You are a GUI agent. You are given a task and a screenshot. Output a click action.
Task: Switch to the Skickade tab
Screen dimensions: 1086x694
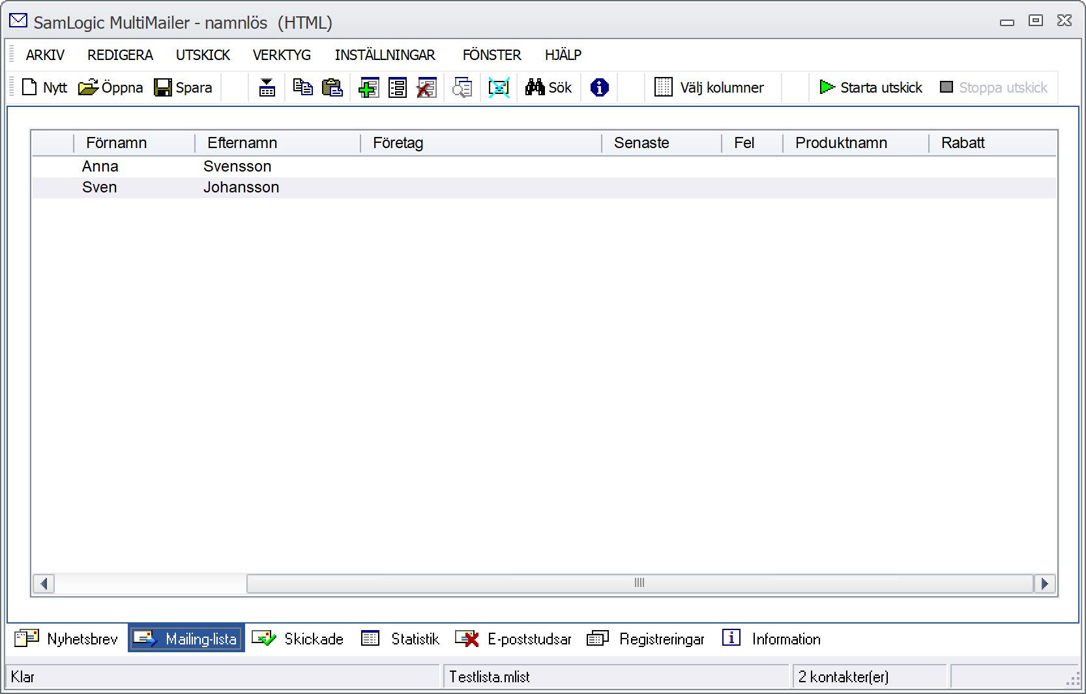298,639
